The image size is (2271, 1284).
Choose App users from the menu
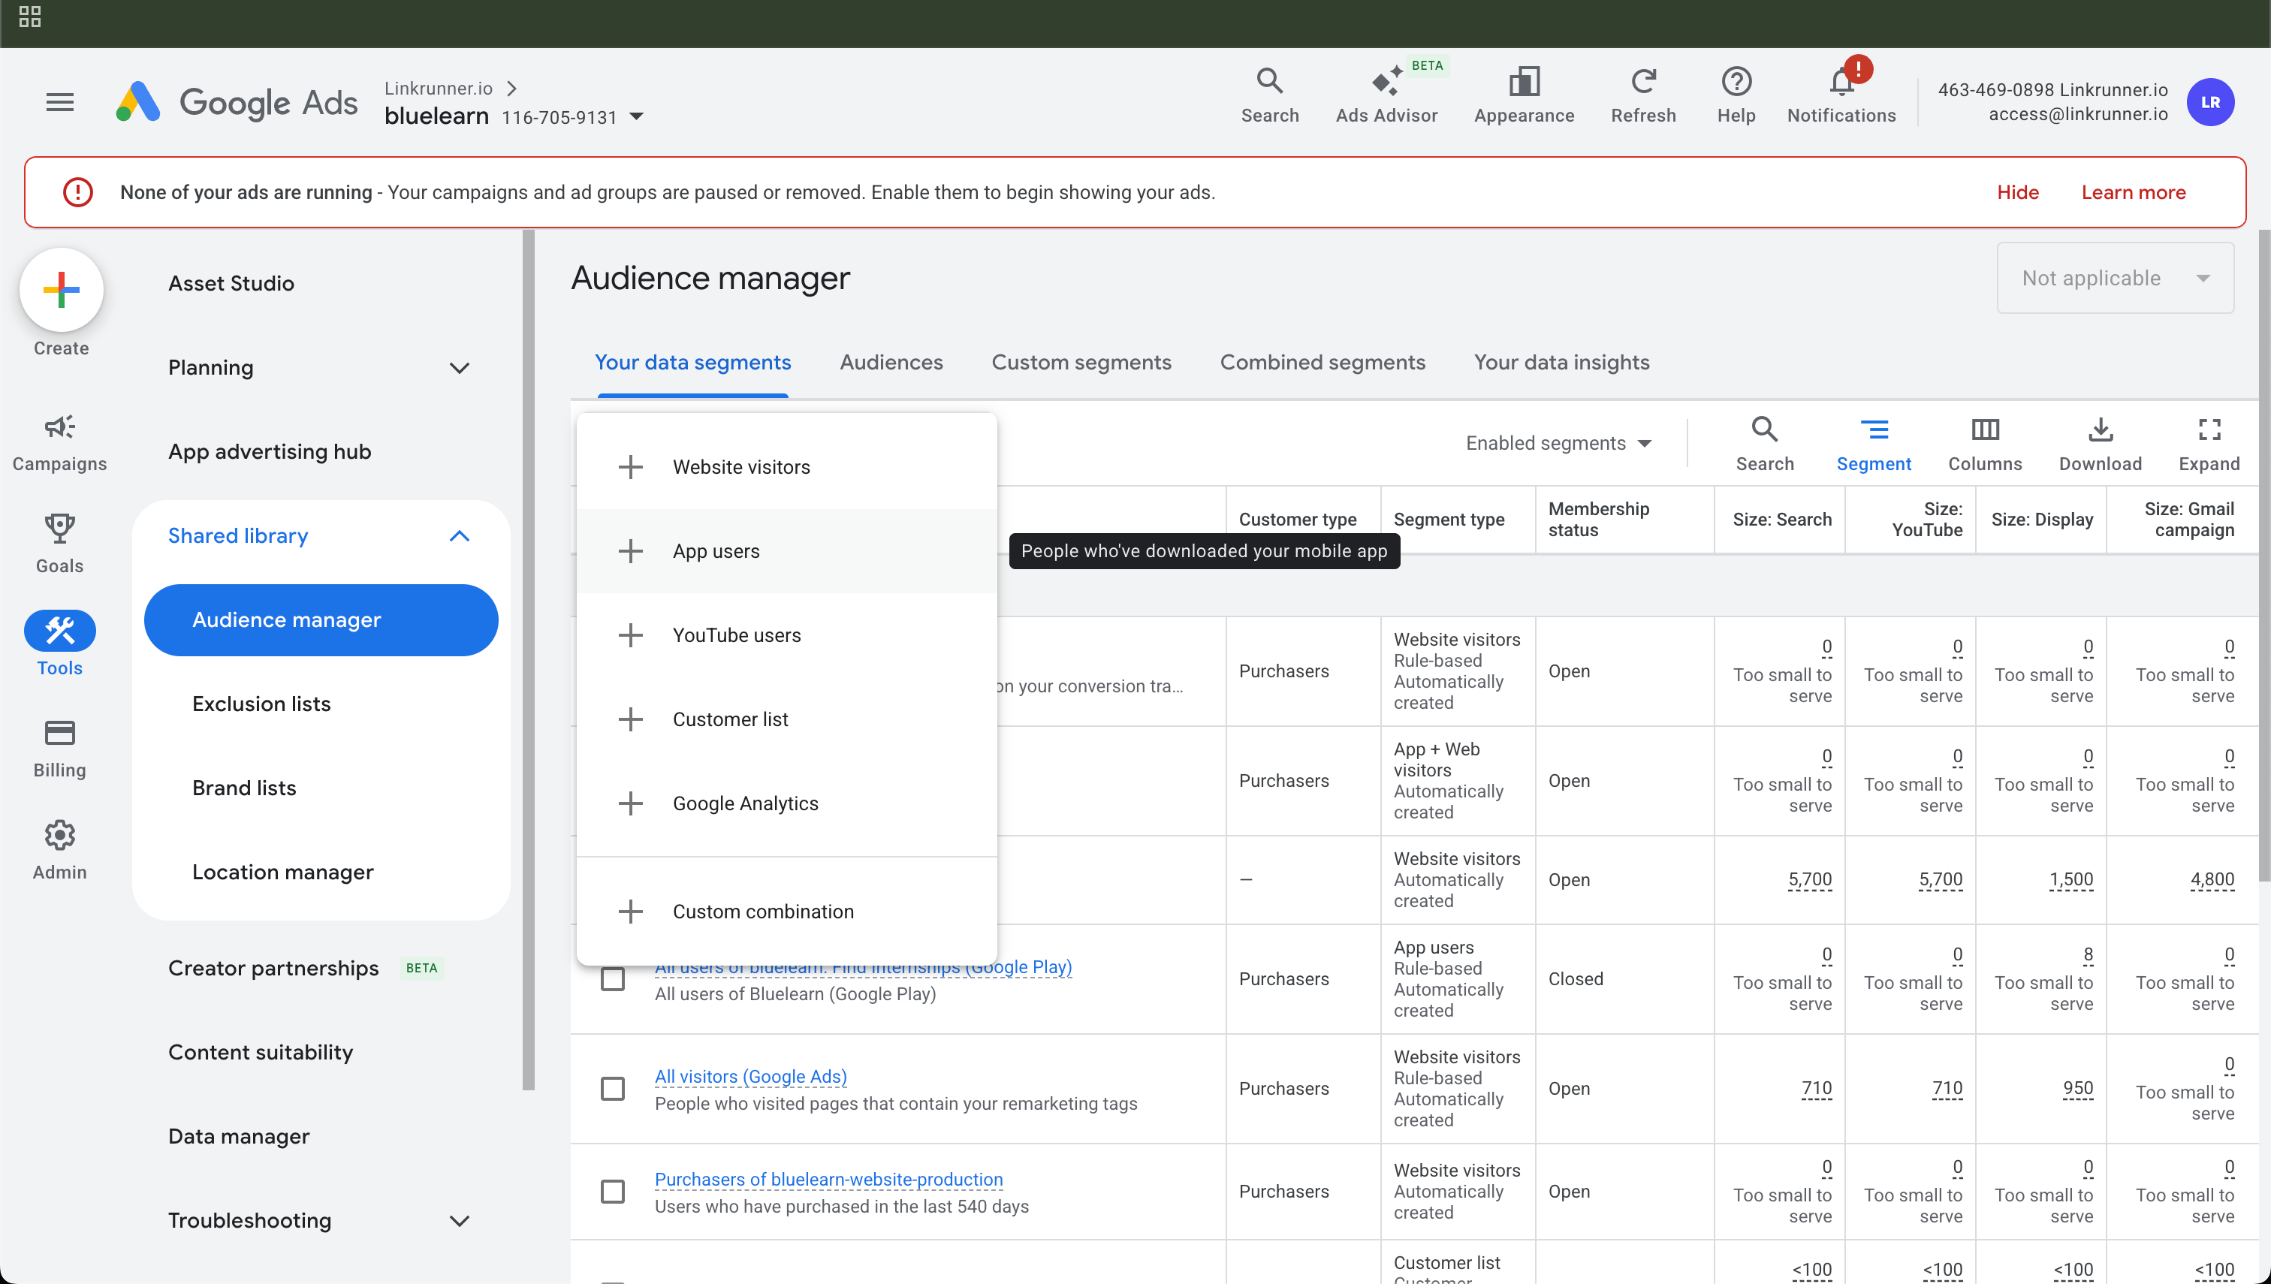pyautogui.click(x=787, y=551)
